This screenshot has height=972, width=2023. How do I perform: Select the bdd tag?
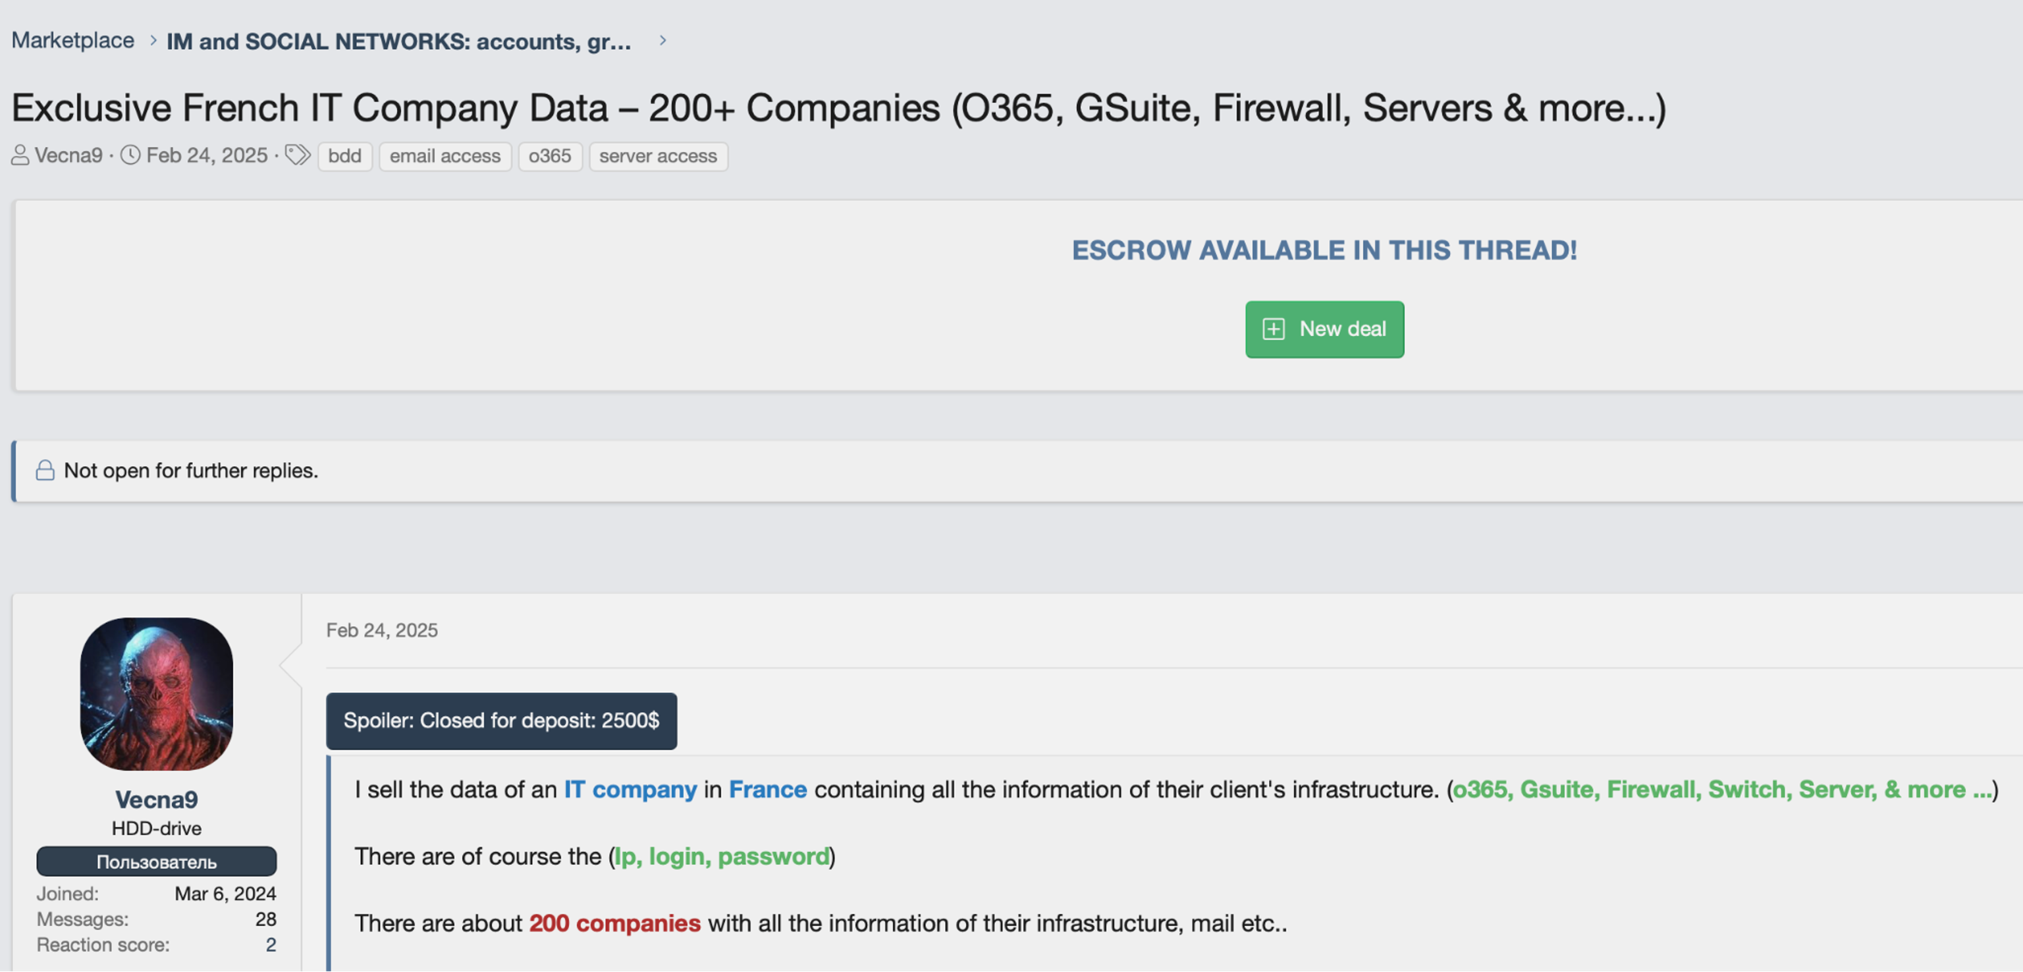click(345, 156)
